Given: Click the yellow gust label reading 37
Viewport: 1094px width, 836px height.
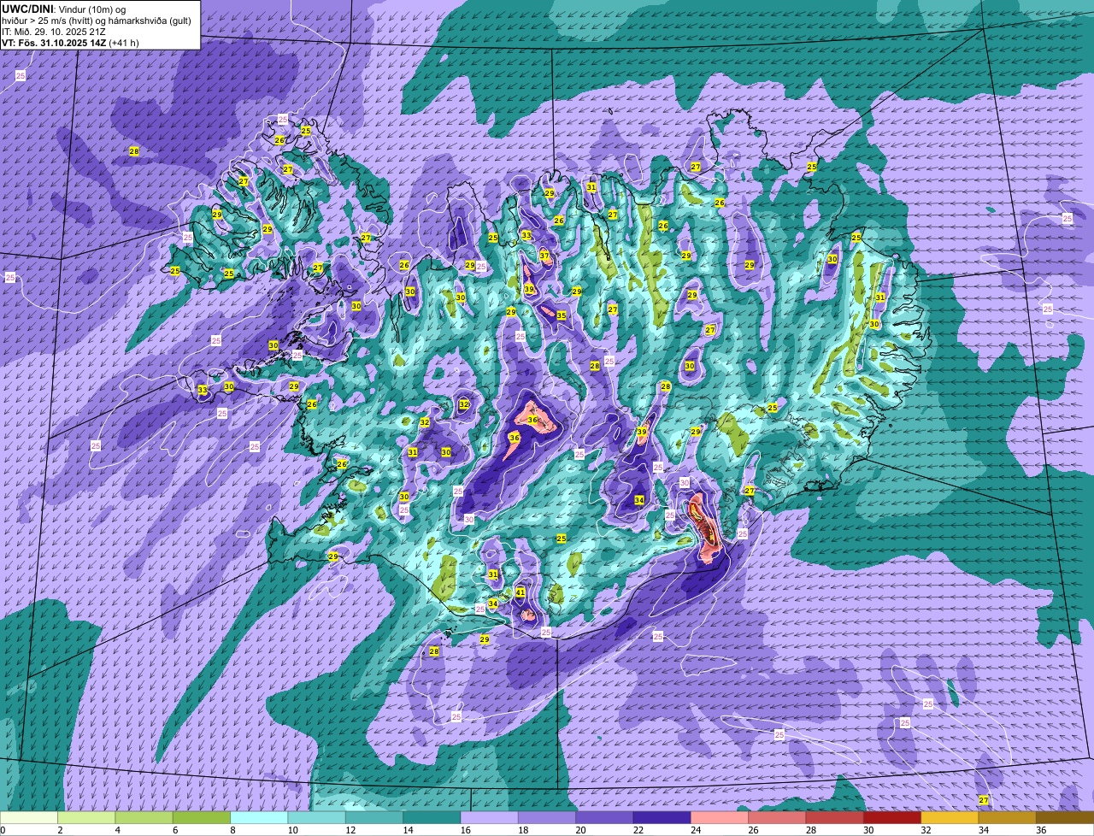Looking at the screenshot, I should tap(544, 256).
